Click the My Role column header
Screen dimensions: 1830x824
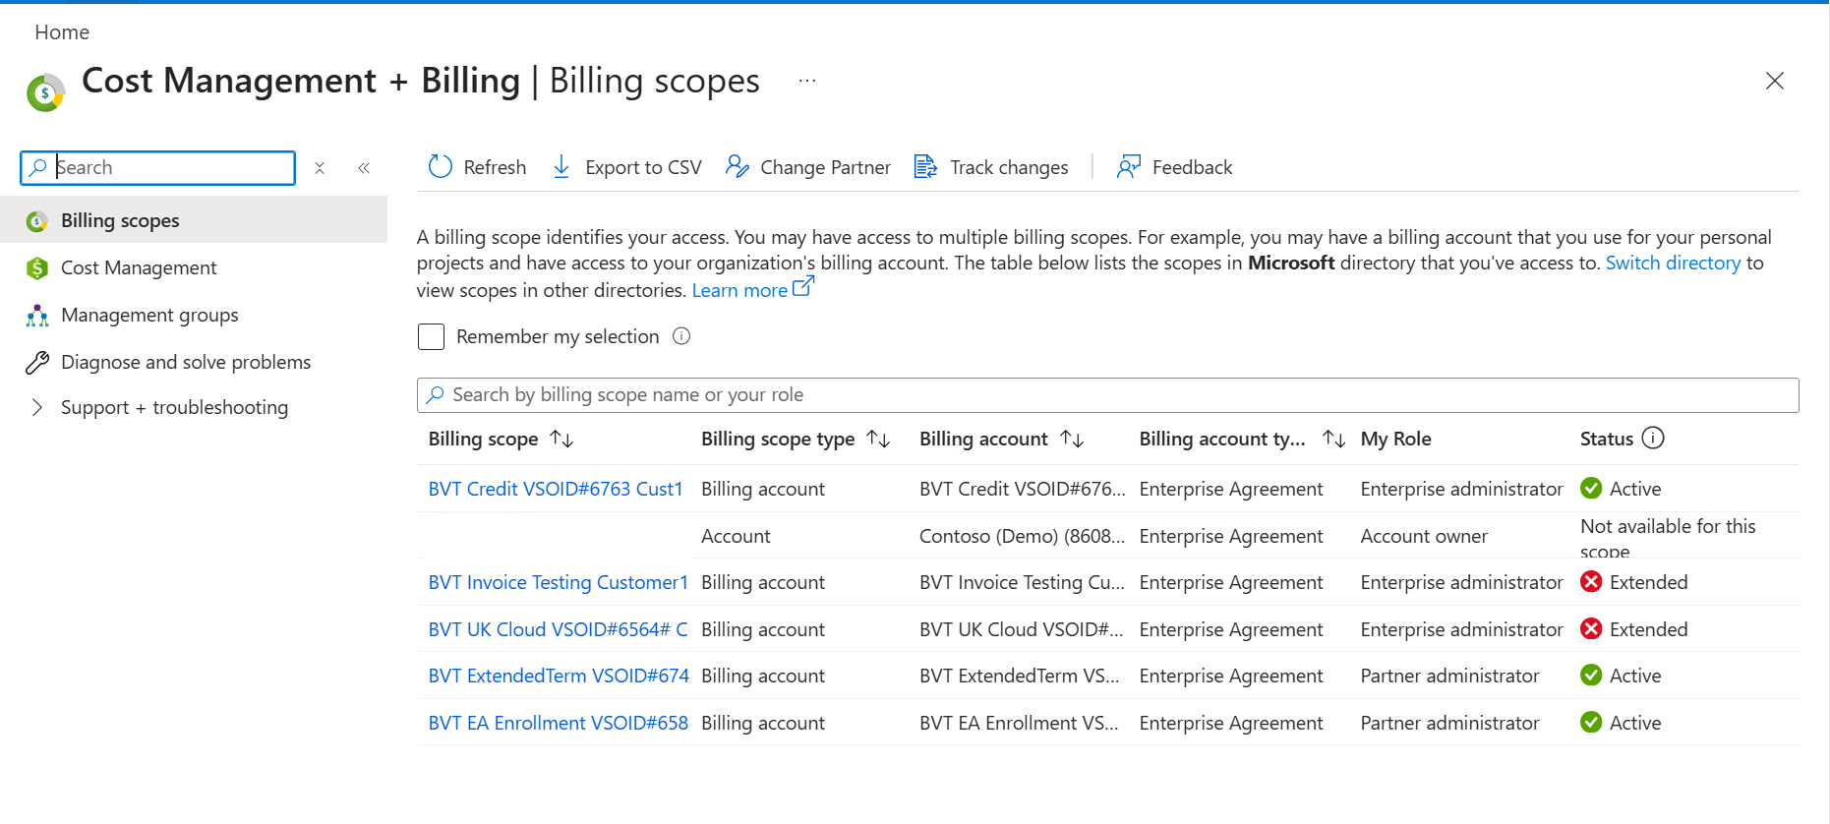1395,439
